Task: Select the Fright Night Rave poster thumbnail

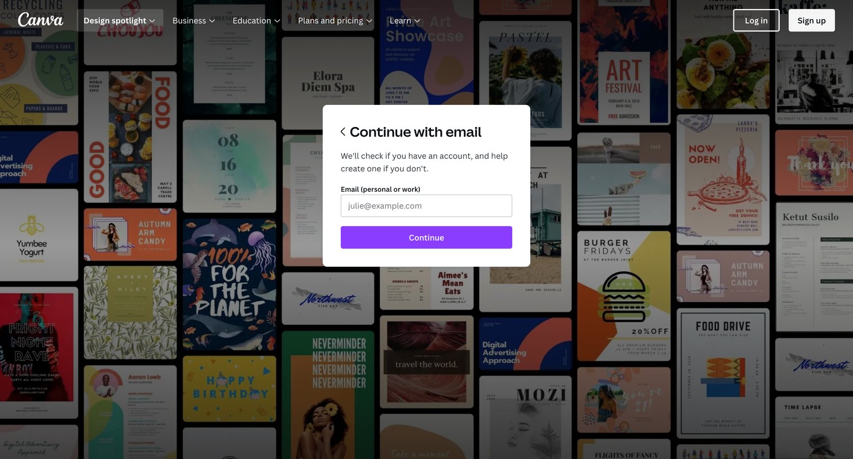Action: pos(38,352)
